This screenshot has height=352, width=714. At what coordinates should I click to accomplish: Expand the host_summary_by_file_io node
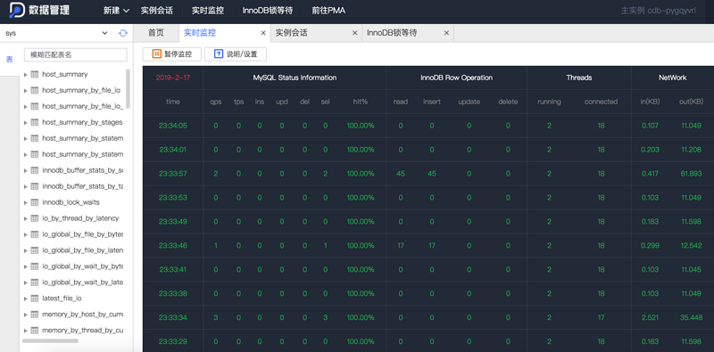(x=26, y=90)
